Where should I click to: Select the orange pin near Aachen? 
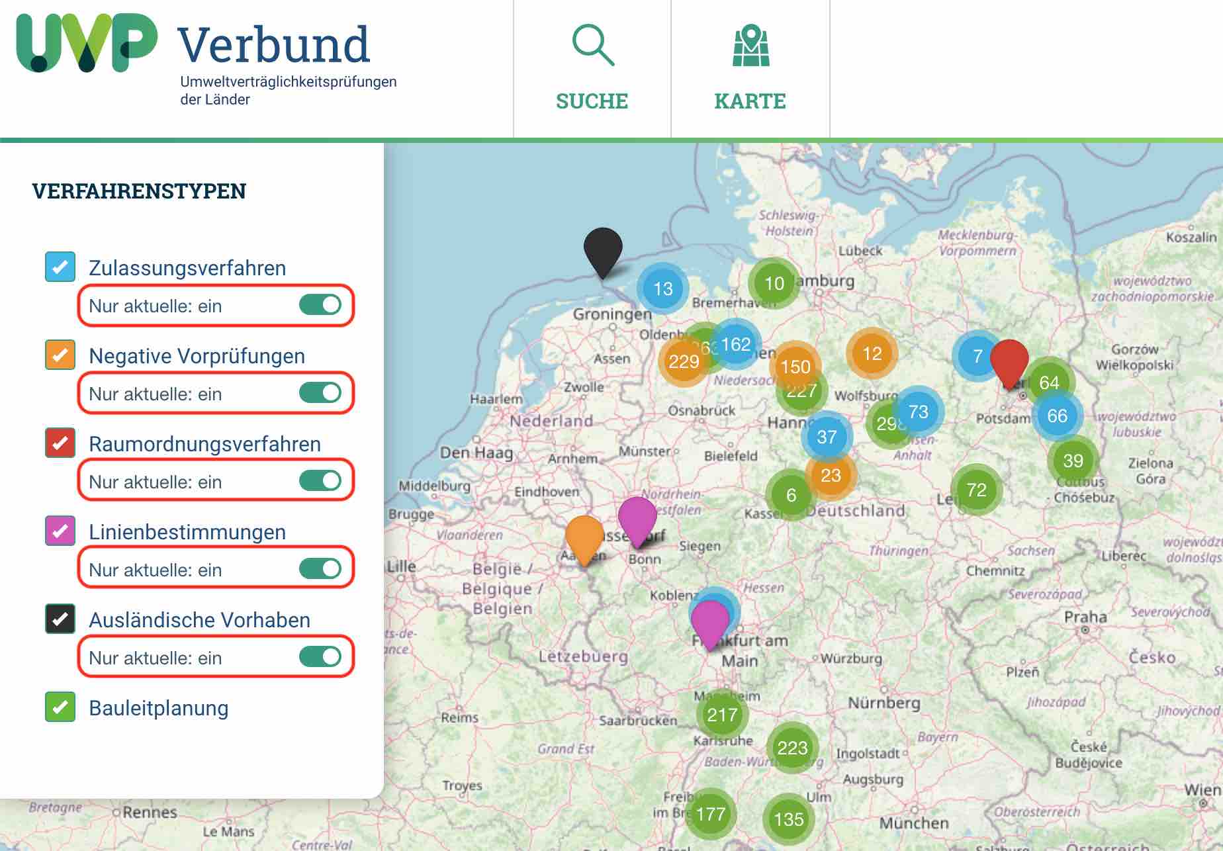pos(584,537)
